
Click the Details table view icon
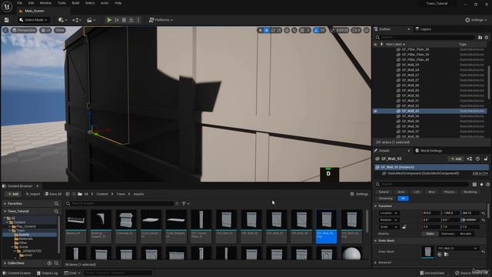pyautogui.click(x=474, y=185)
